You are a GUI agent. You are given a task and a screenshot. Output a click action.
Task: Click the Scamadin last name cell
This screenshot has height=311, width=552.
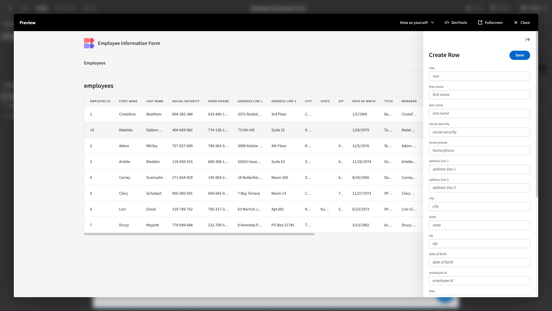coord(154,178)
